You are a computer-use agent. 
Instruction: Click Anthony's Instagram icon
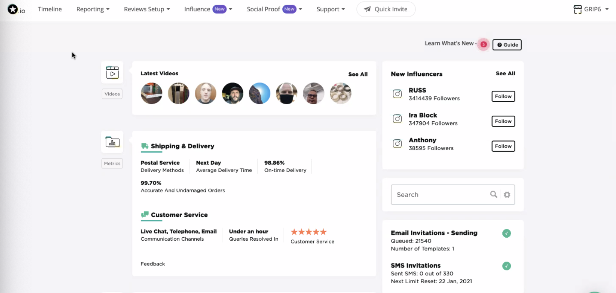pos(397,143)
